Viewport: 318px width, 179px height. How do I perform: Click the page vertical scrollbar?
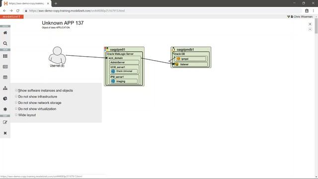(x=316, y=26)
